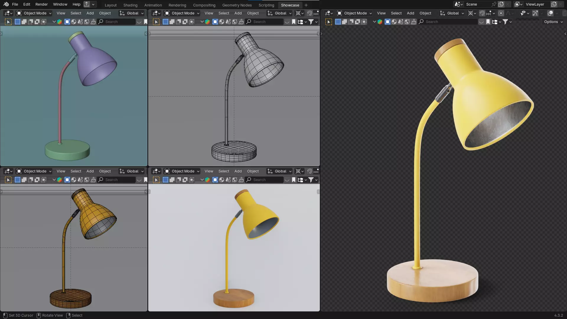Toggle proportional editing in large render viewport
567x319 pixels.
(x=501, y=13)
